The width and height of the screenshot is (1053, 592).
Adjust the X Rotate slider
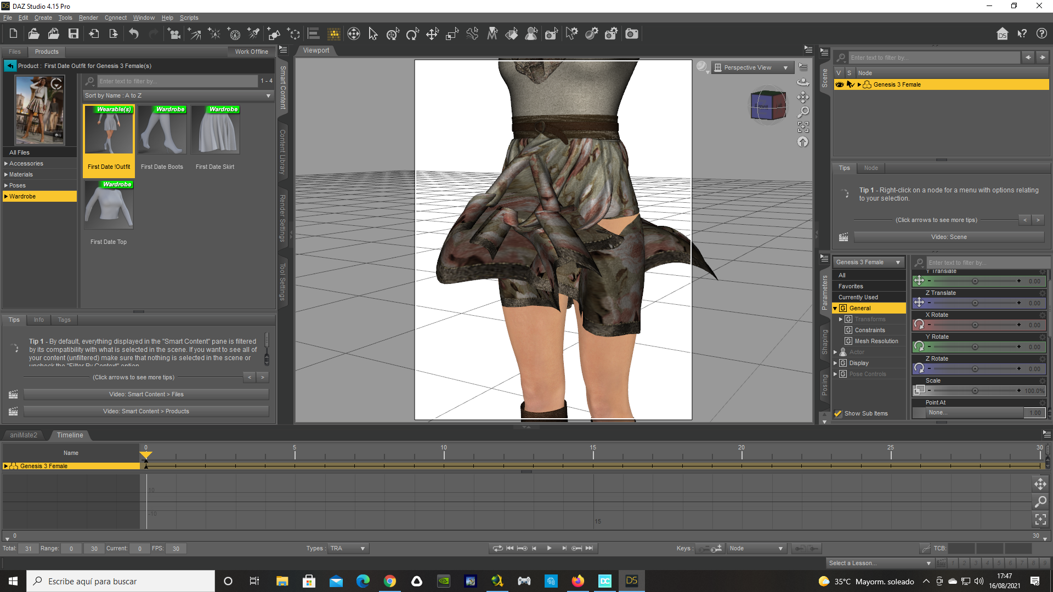tap(975, 325)
